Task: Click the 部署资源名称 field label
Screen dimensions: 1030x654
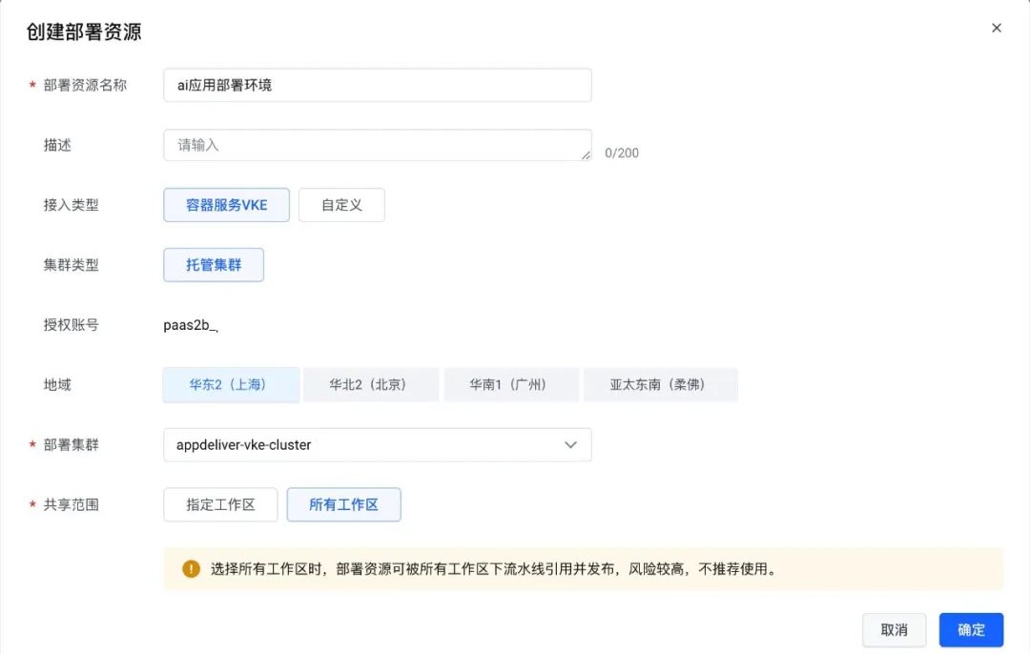Action: pos(85,86)
